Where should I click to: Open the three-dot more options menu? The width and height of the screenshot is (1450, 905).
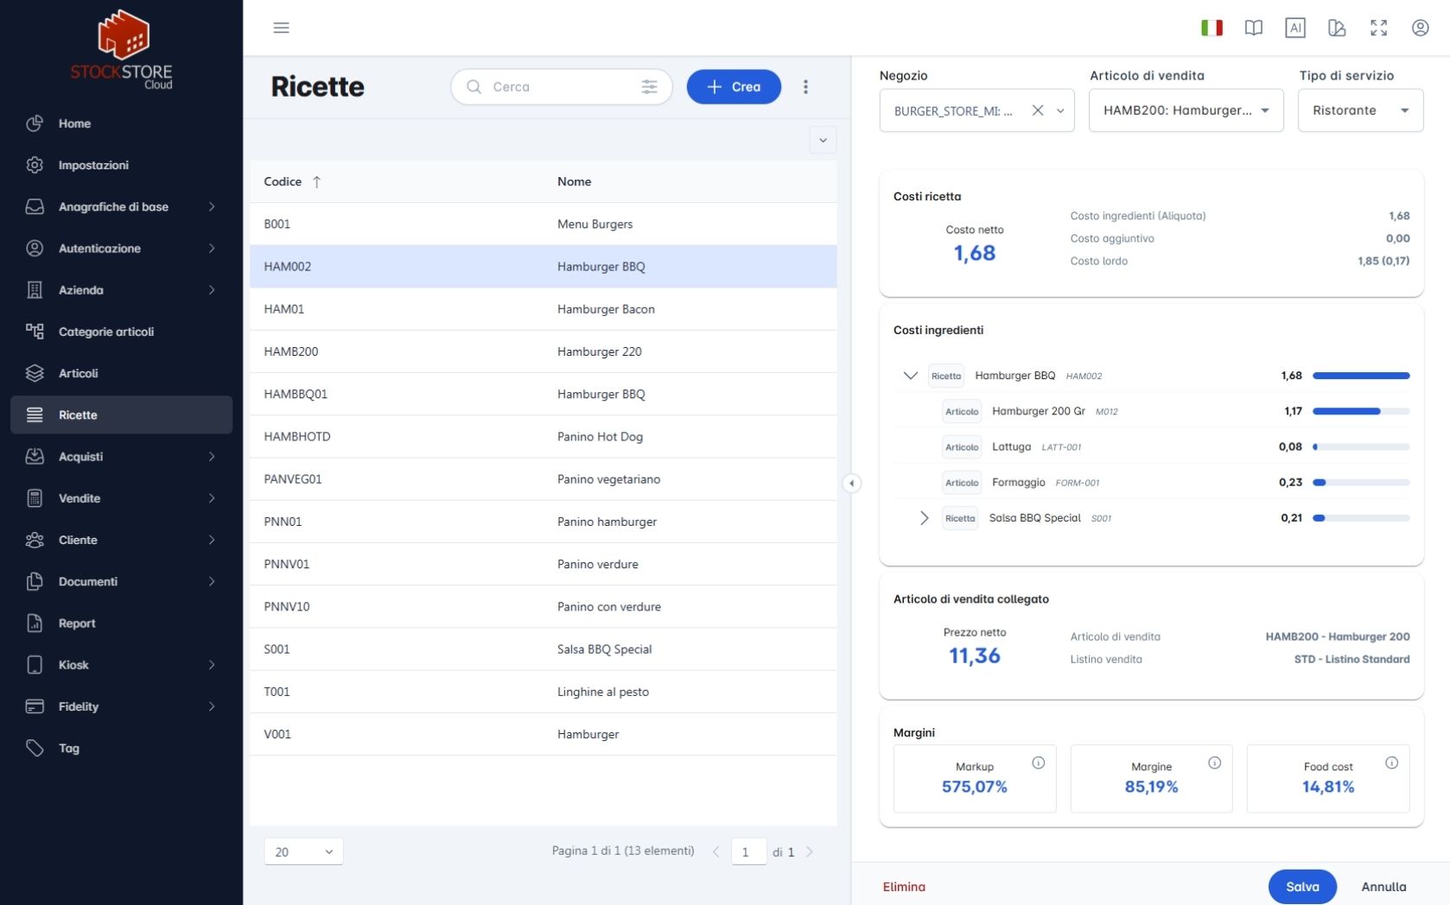click(x=805, y=86)
